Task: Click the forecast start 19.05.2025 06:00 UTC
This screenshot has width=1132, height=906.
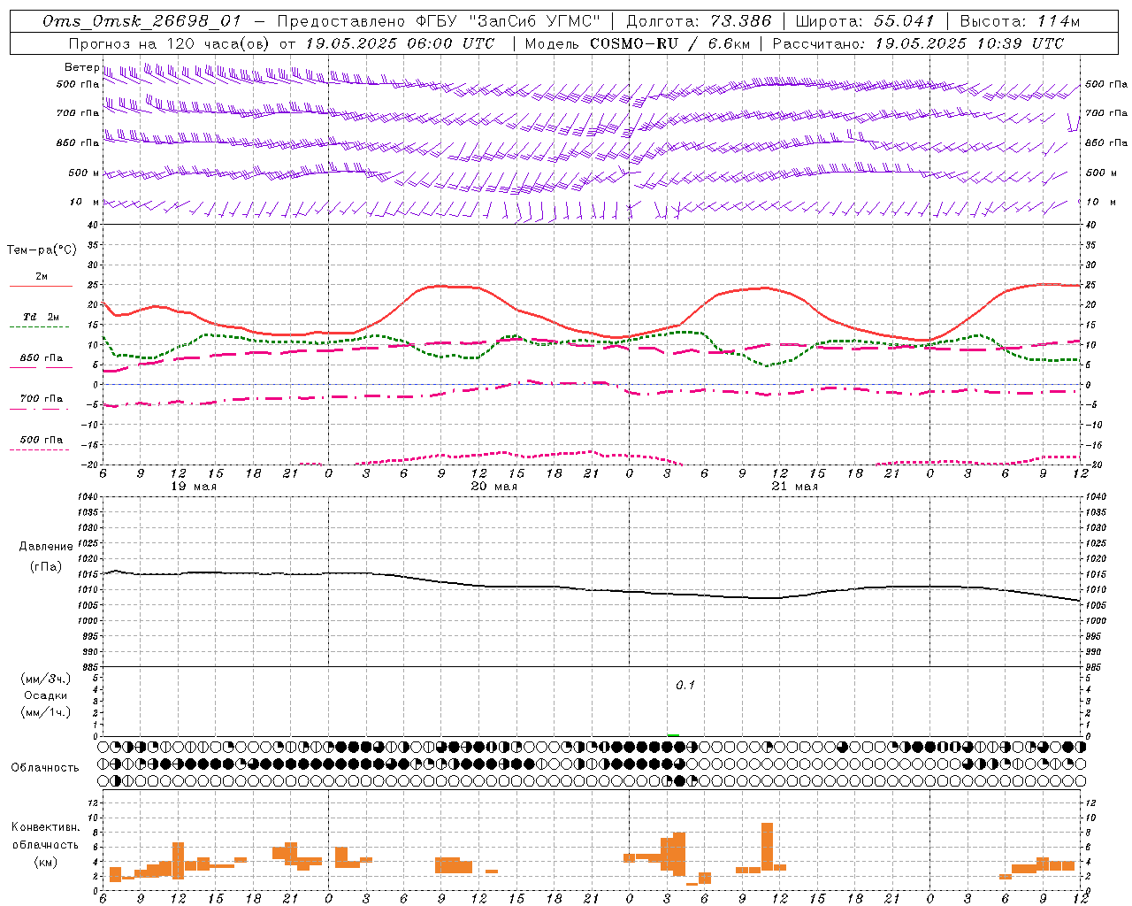Action: [x=399, y=43]
